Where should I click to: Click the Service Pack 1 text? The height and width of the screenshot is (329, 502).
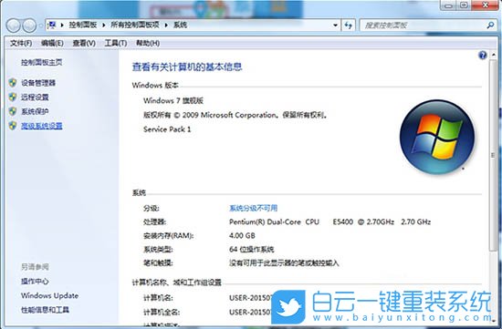pos(167,129)
